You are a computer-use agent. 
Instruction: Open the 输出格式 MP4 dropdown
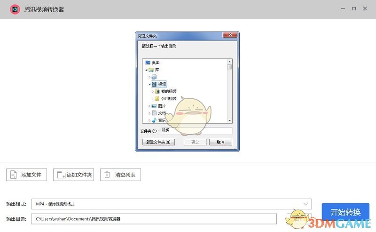(x=171, y=204)
